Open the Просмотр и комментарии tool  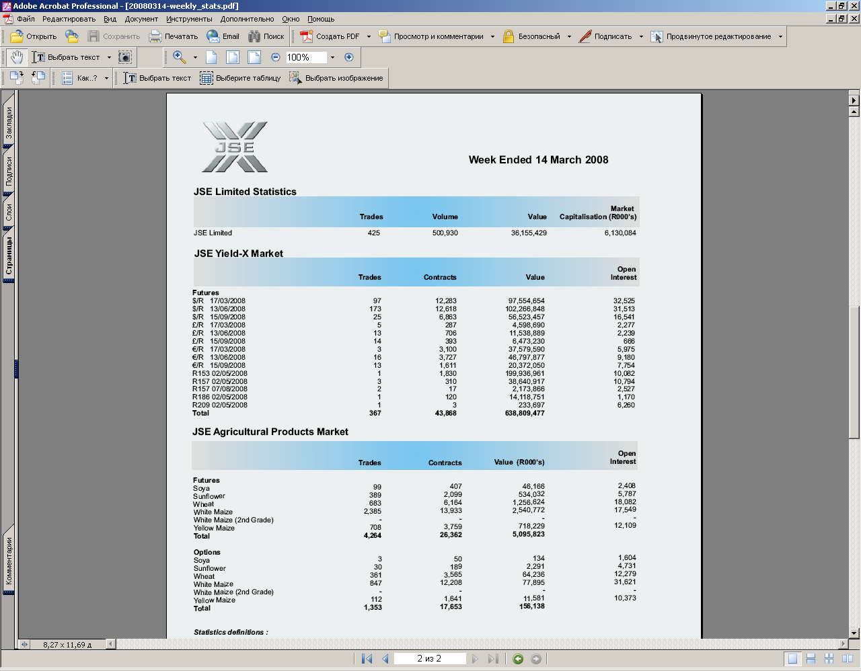coord(431,36)
